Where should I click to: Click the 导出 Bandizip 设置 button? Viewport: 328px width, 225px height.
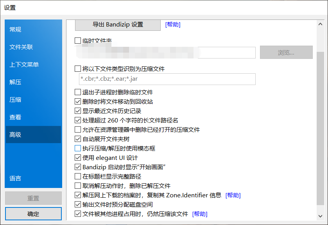(118, 25)
